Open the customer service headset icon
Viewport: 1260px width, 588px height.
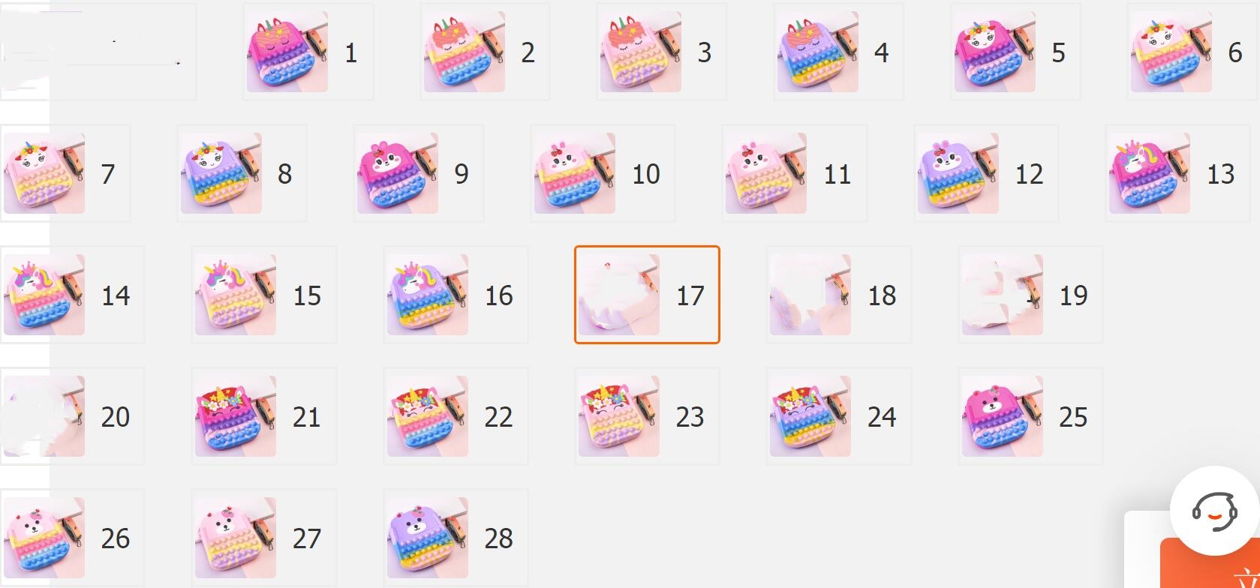click(1215, 511)
